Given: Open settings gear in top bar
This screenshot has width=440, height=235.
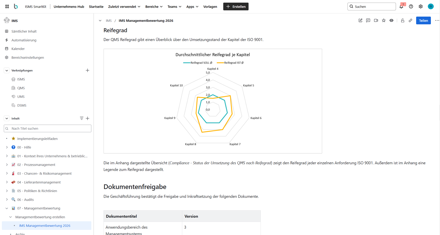Looking at the screenshot, I should pyautogui.click(x=420, y=6).
